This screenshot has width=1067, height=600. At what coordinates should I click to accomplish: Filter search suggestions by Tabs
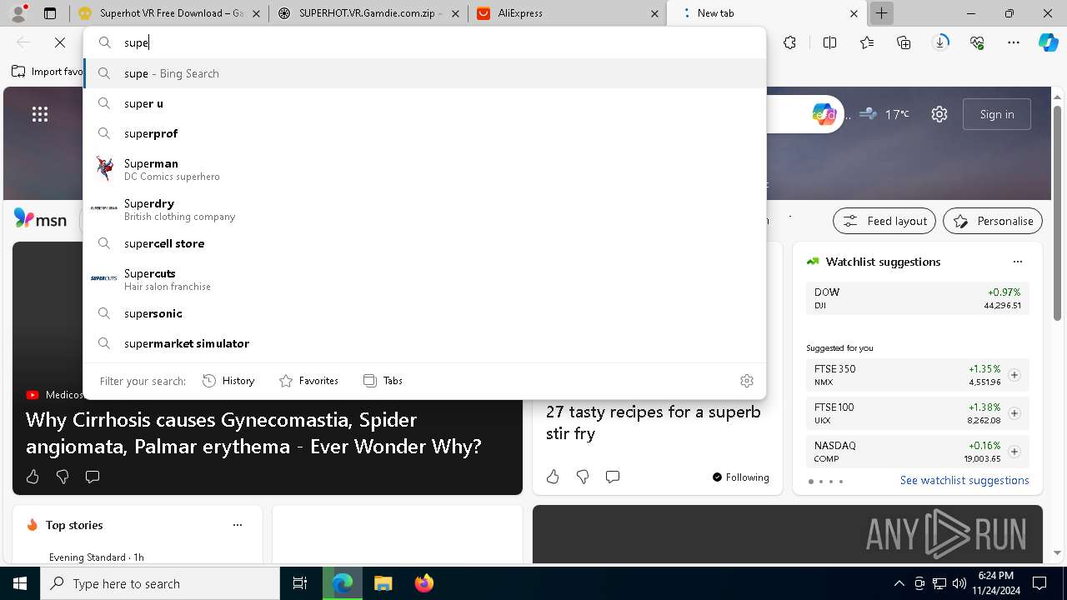[383, 381]
